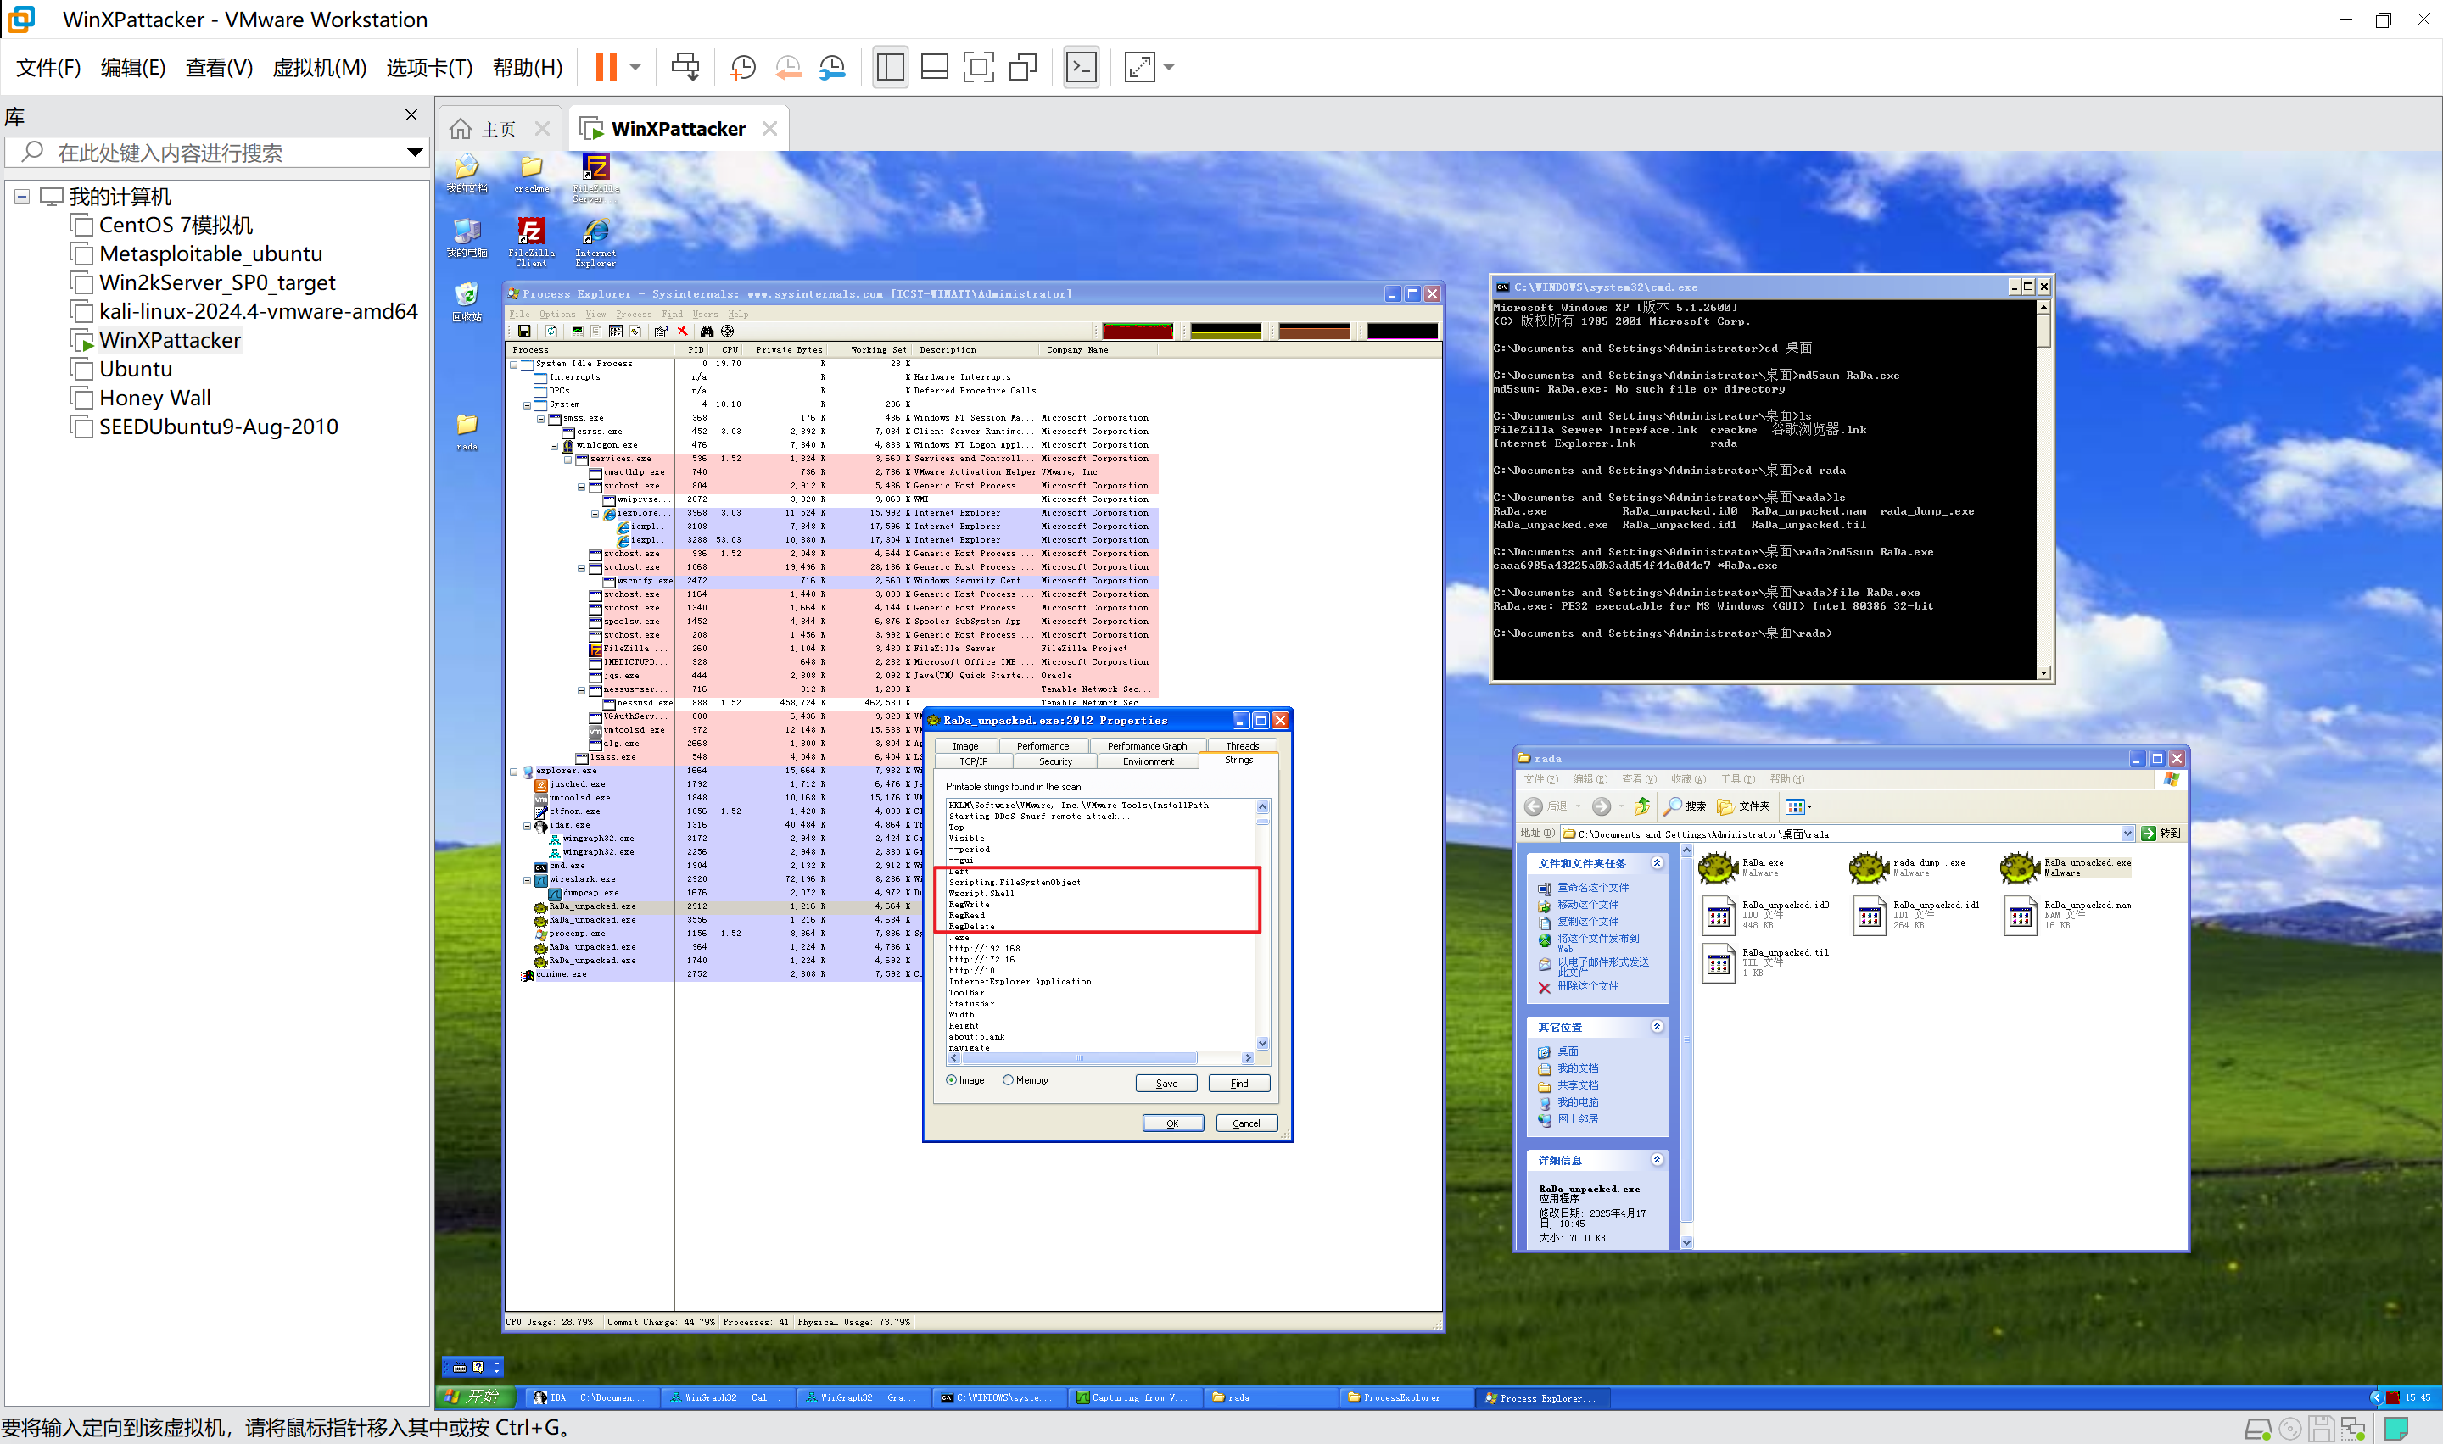Click the binoculars find handle icon
This screenshot has height=1444, width=2443.
click(707, 332)
